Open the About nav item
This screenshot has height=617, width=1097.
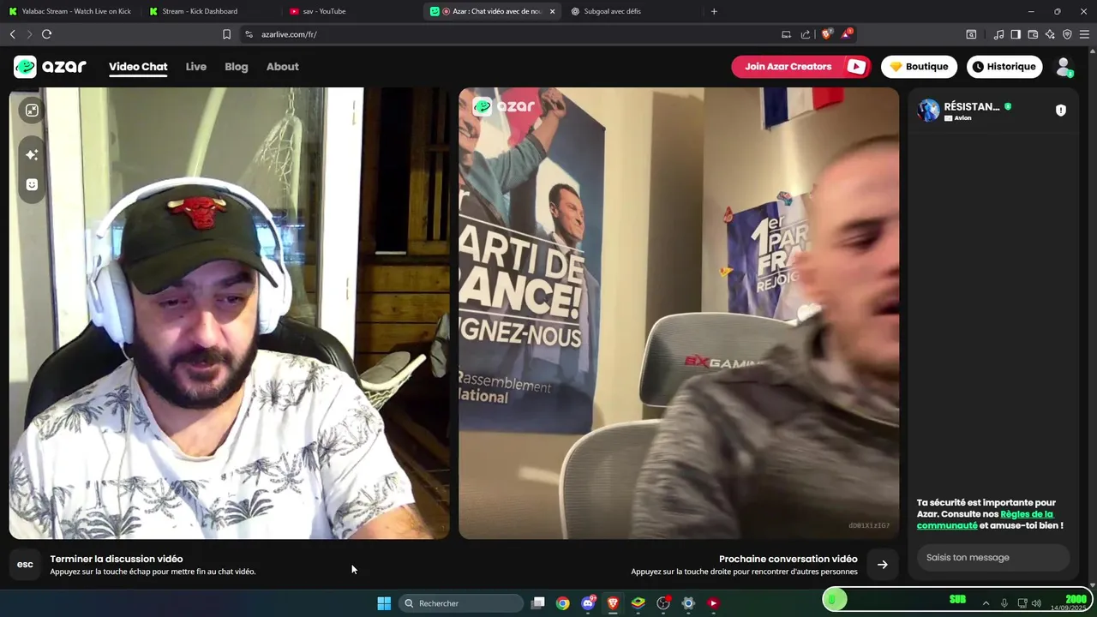point(283,67)
